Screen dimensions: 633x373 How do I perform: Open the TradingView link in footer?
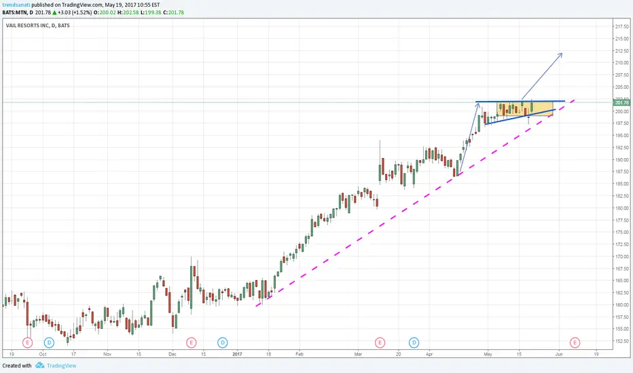point(61,366)
